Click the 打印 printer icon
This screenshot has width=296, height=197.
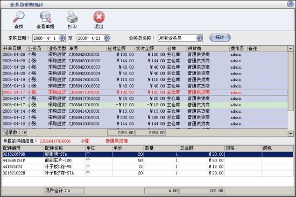72,17
